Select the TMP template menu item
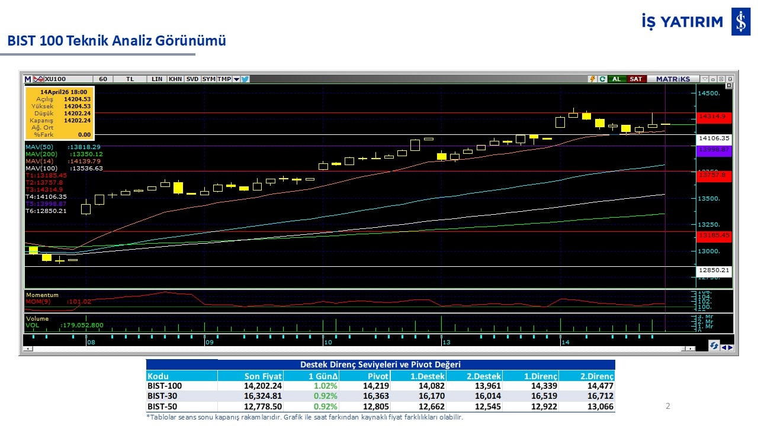This screenshot has height=426, width=758. point(224,79)
